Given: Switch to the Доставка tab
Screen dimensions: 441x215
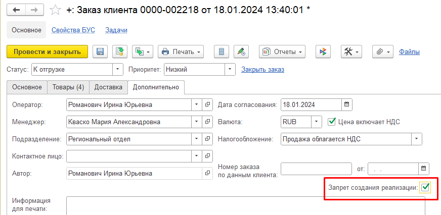Looking at the screenshot, I should [x=108, y=87].
